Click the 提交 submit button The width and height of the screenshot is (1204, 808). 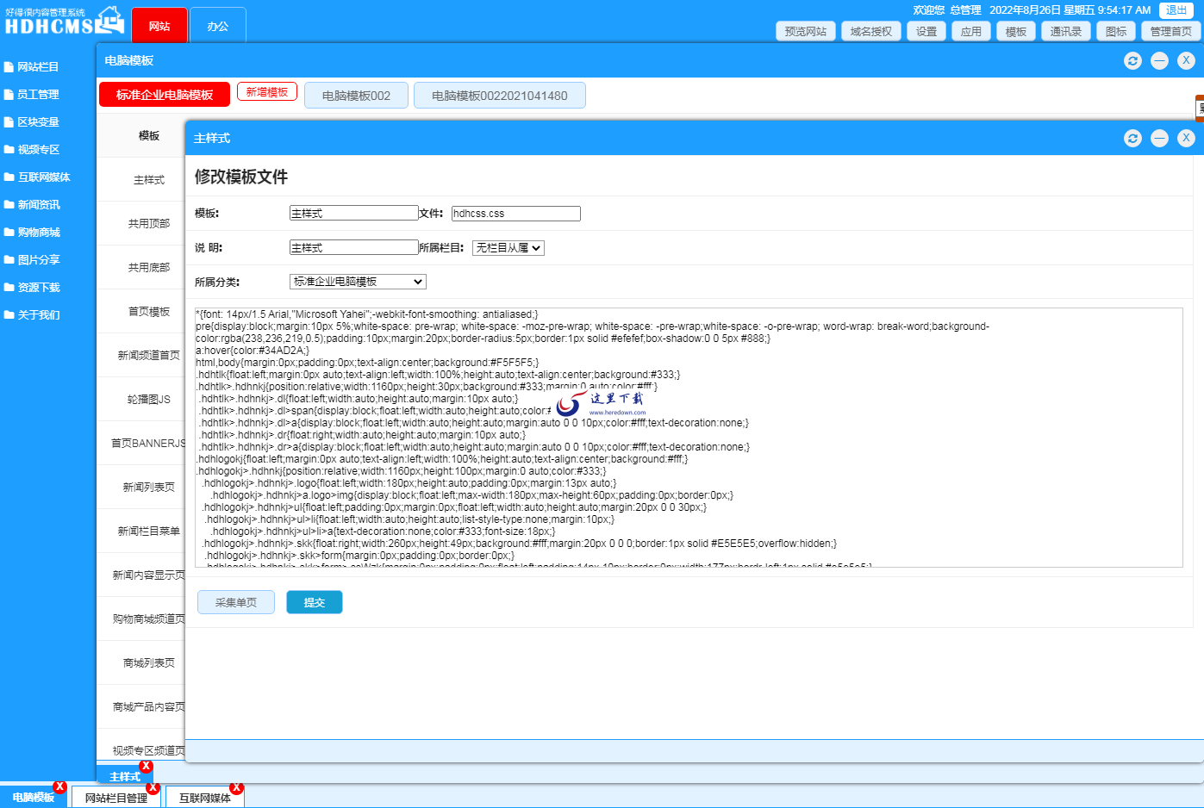(x=314, y=602)
